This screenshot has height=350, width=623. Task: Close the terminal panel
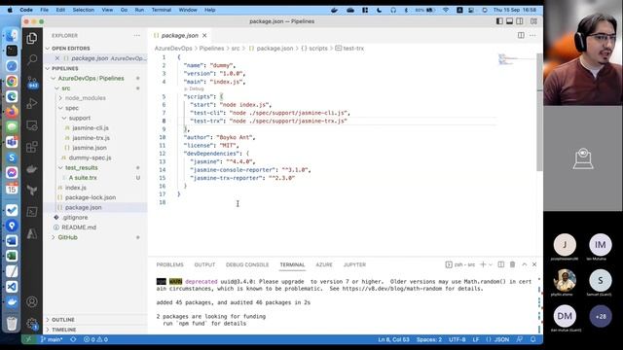coord(534,264)
